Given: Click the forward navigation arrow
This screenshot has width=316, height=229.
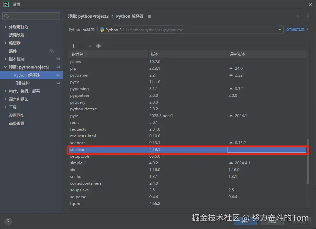Looking at the screenshot, I should coord(307,16).
